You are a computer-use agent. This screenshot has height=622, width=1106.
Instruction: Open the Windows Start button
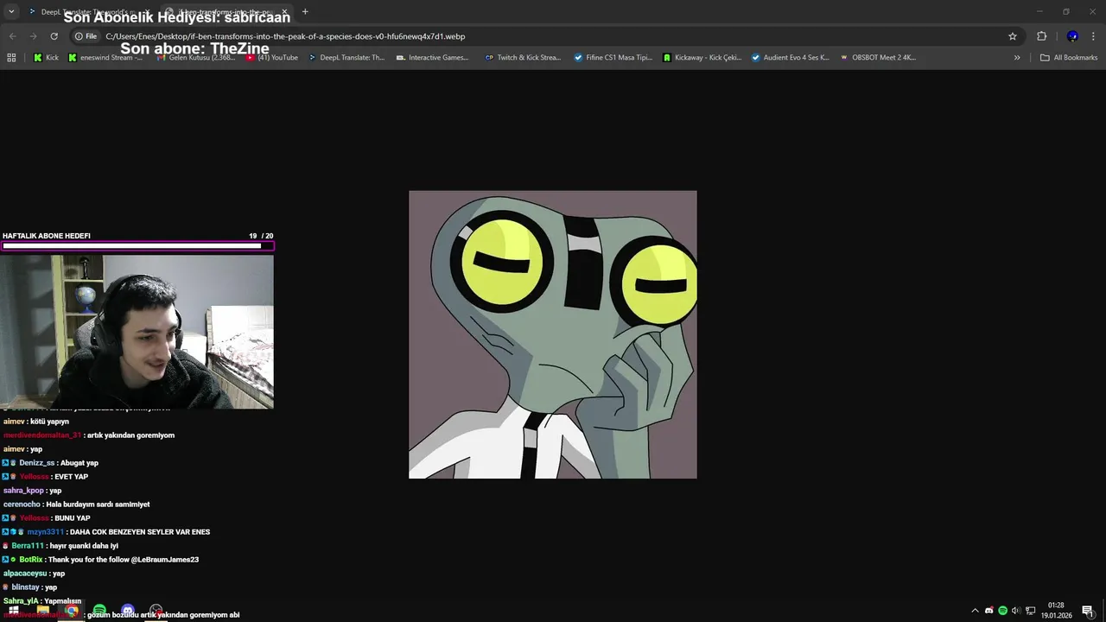point(14,611)
